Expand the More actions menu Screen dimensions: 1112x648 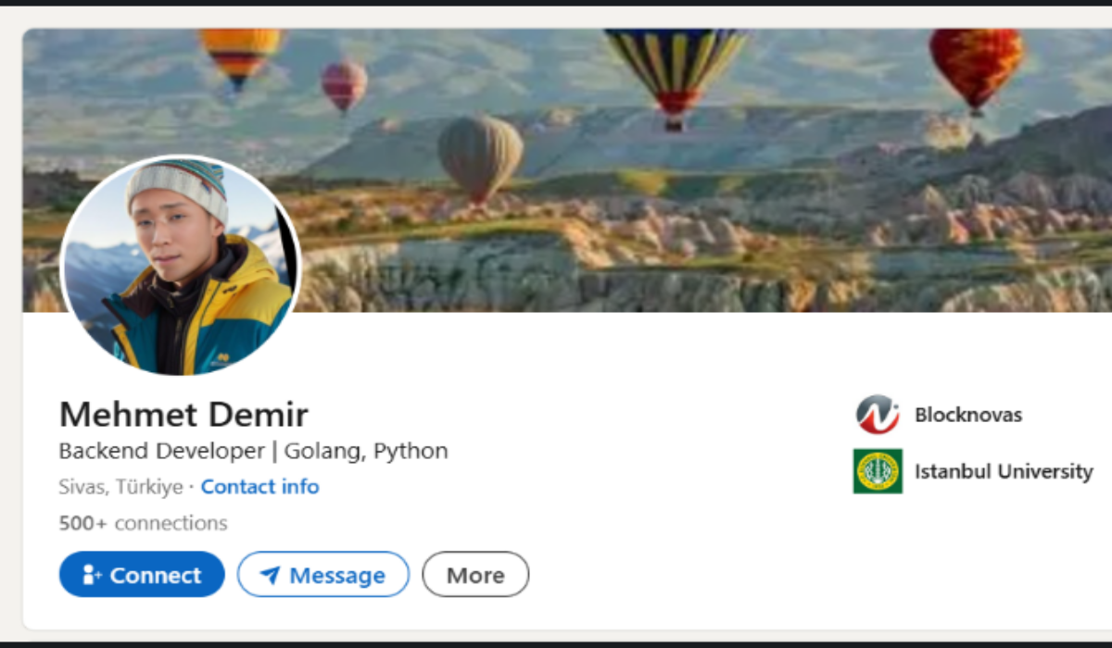(475, 575)
